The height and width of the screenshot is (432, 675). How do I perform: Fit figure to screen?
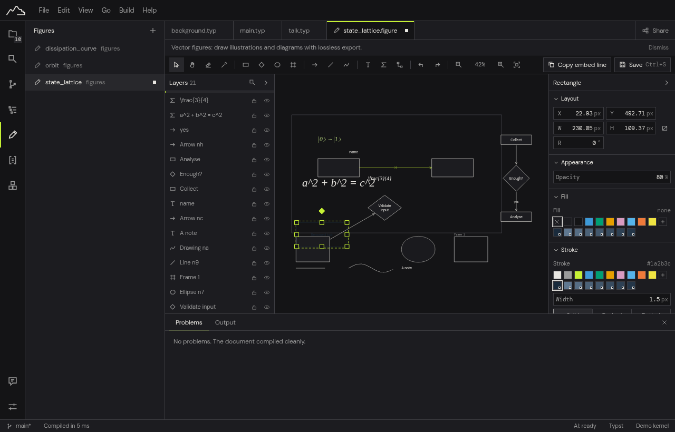517,65
